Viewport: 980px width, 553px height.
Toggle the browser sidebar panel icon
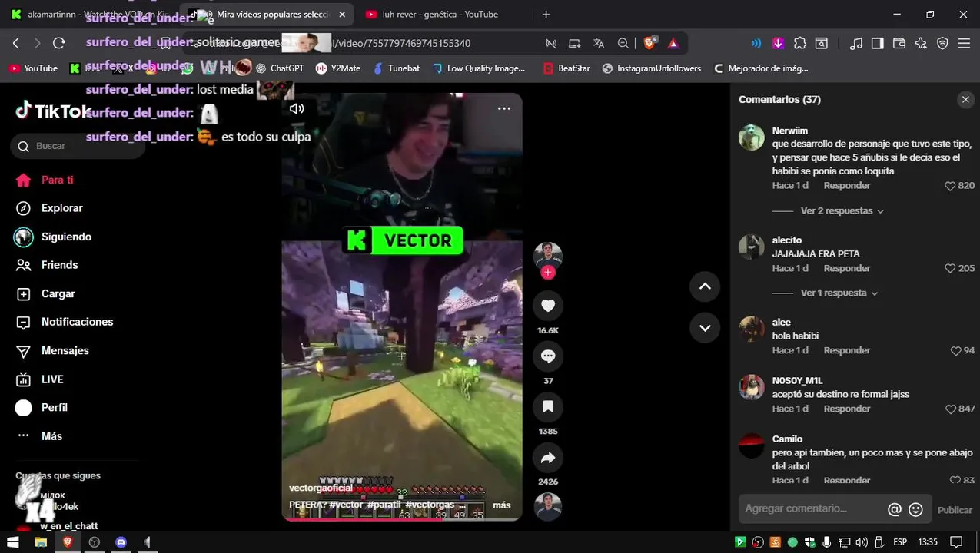(x=877, y=44)
